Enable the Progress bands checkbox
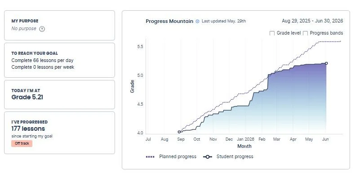The image size is (355, 173). click(x=306, y=33)
